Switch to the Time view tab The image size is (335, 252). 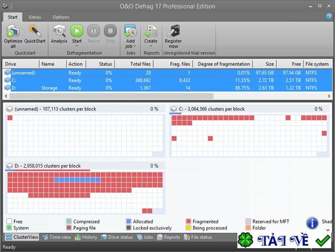pos(56,237)
